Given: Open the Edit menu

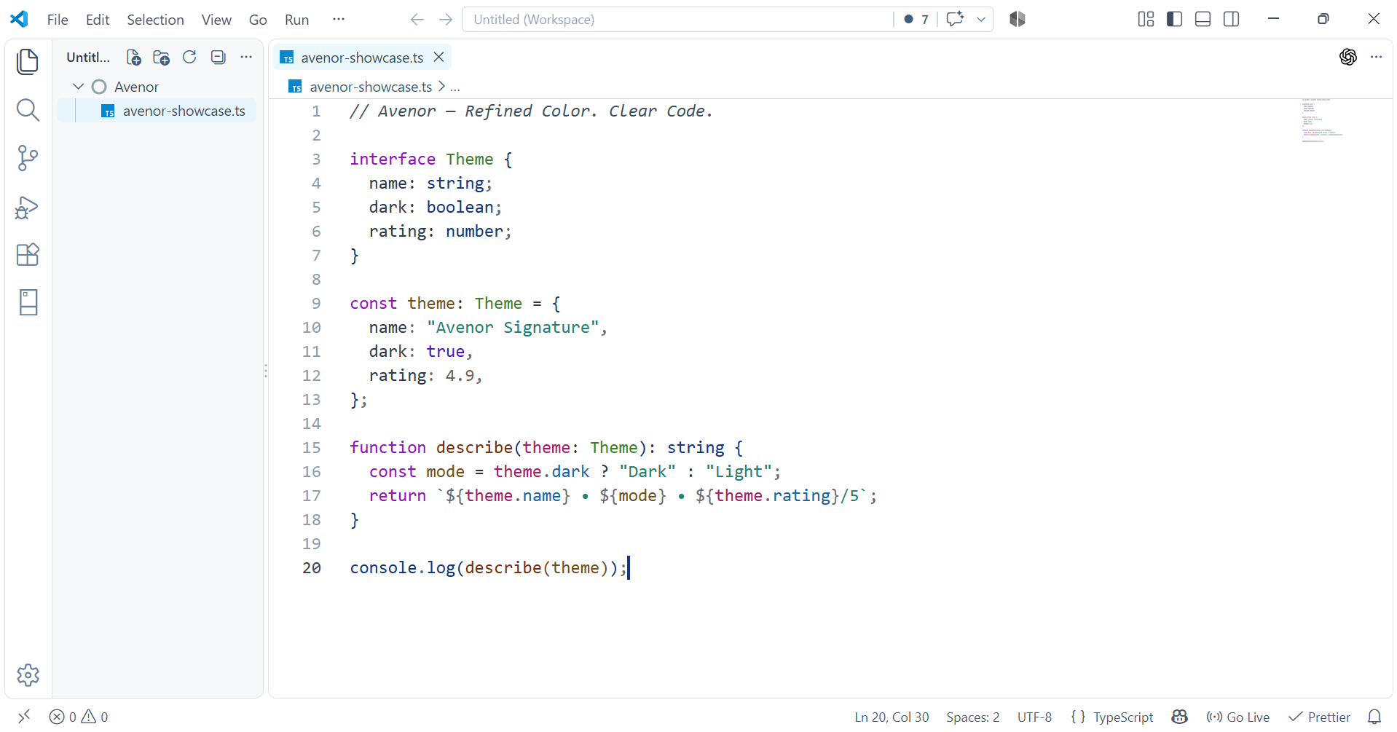Looking at the screenshot, I should coord(98,20).
